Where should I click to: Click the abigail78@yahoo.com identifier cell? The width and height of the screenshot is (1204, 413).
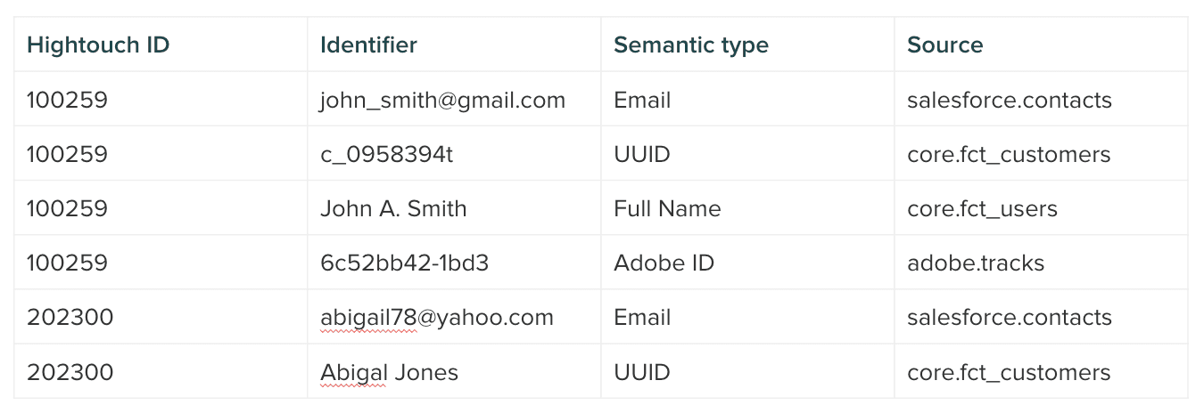(437, 317)
